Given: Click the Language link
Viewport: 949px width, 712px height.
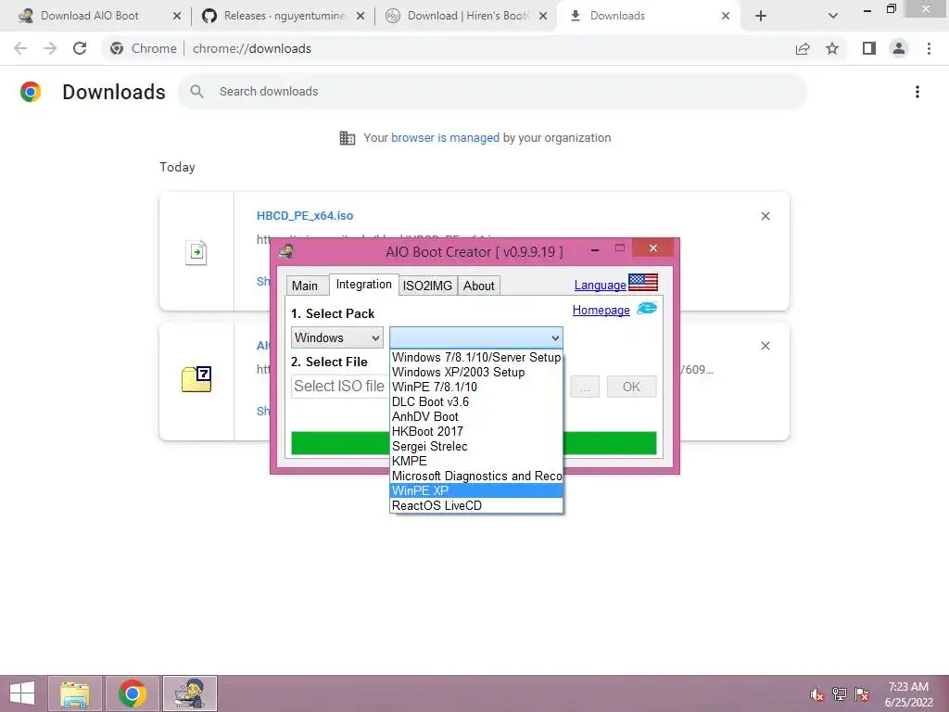Looking at the screenshot, I should click(600, 286).
